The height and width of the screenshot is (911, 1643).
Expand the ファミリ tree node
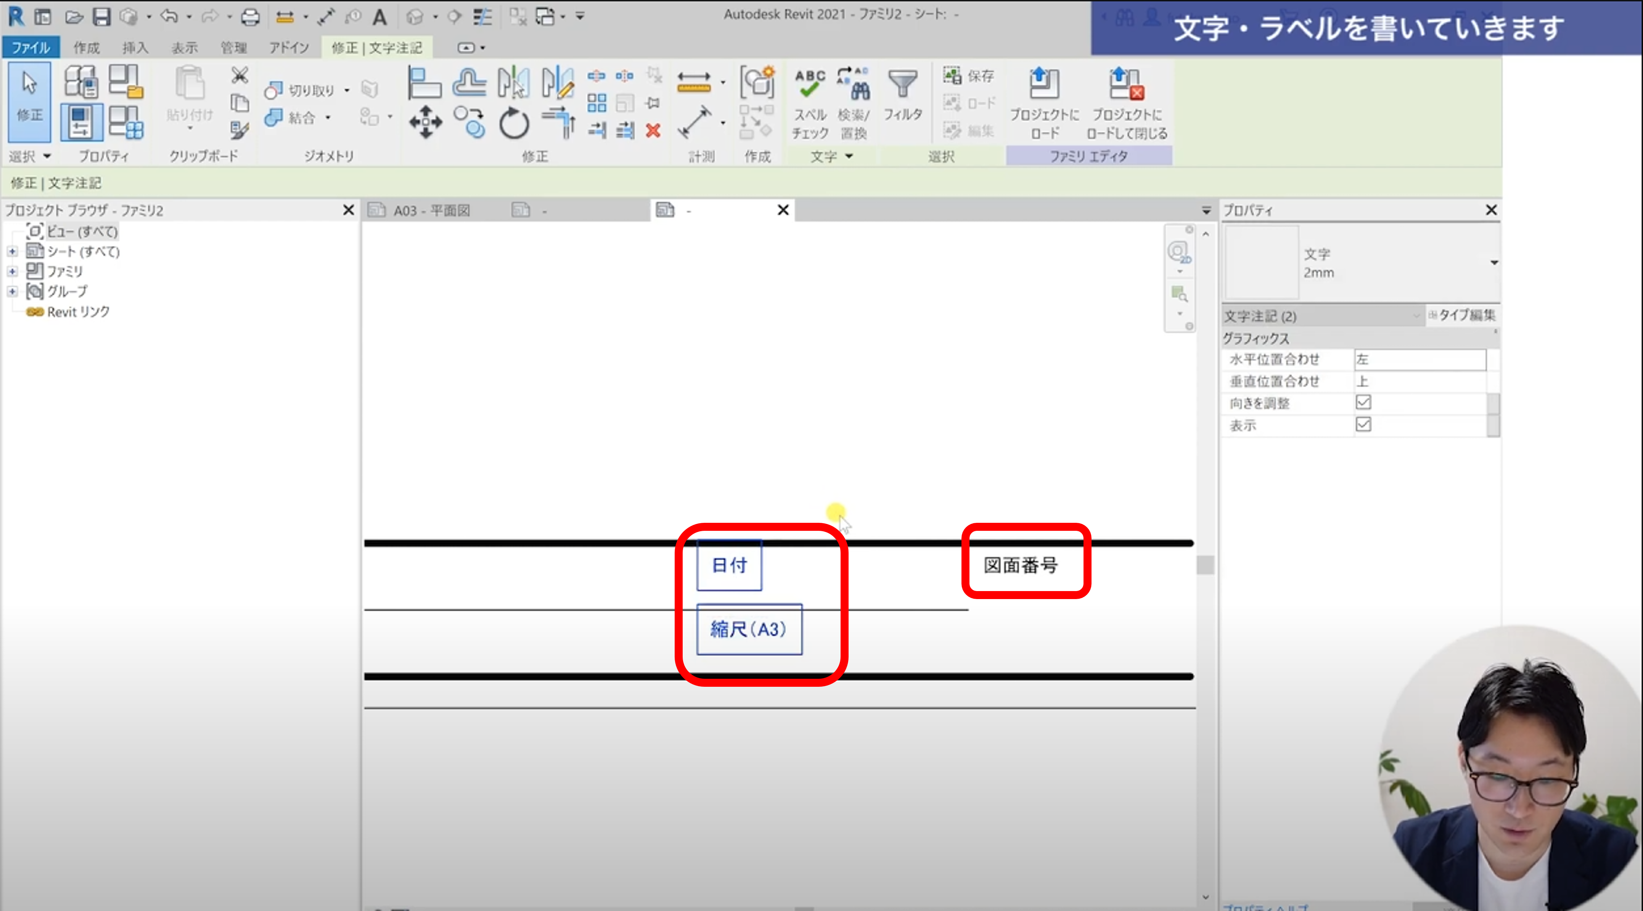pyautogui.click(x=12, y=272)
